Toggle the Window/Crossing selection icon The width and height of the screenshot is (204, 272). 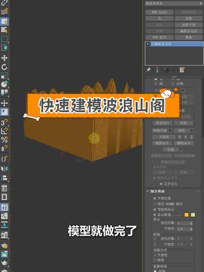pyautogui.click(x=4, y=47)
